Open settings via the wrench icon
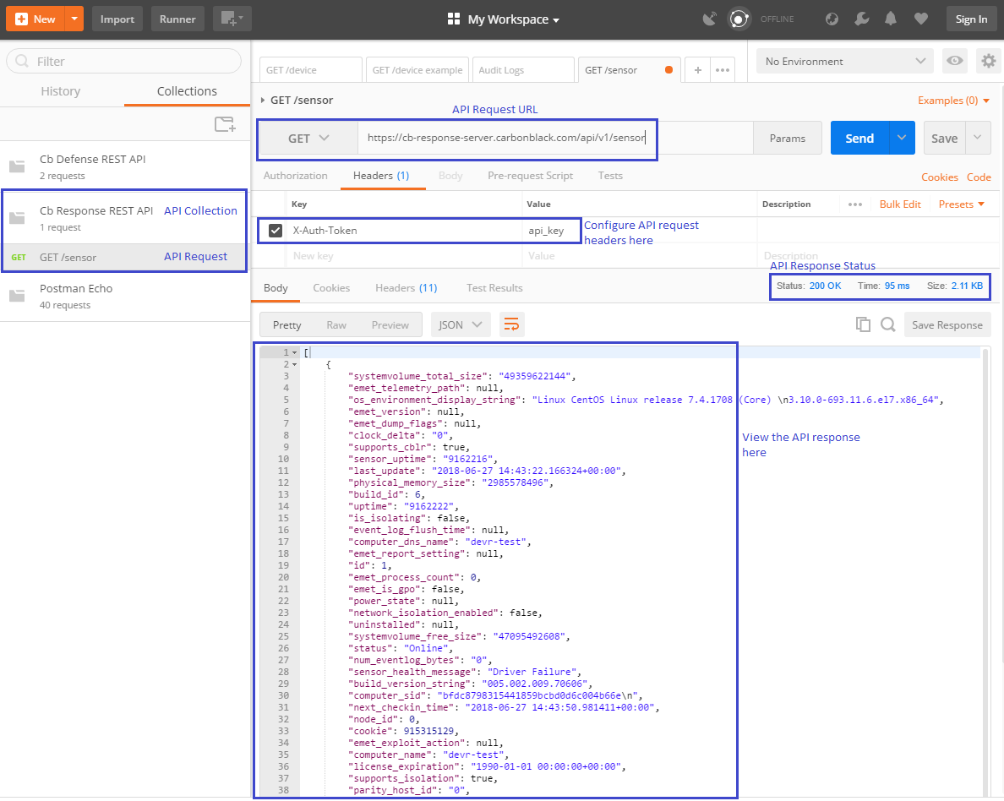 click(x=861, y=19)
